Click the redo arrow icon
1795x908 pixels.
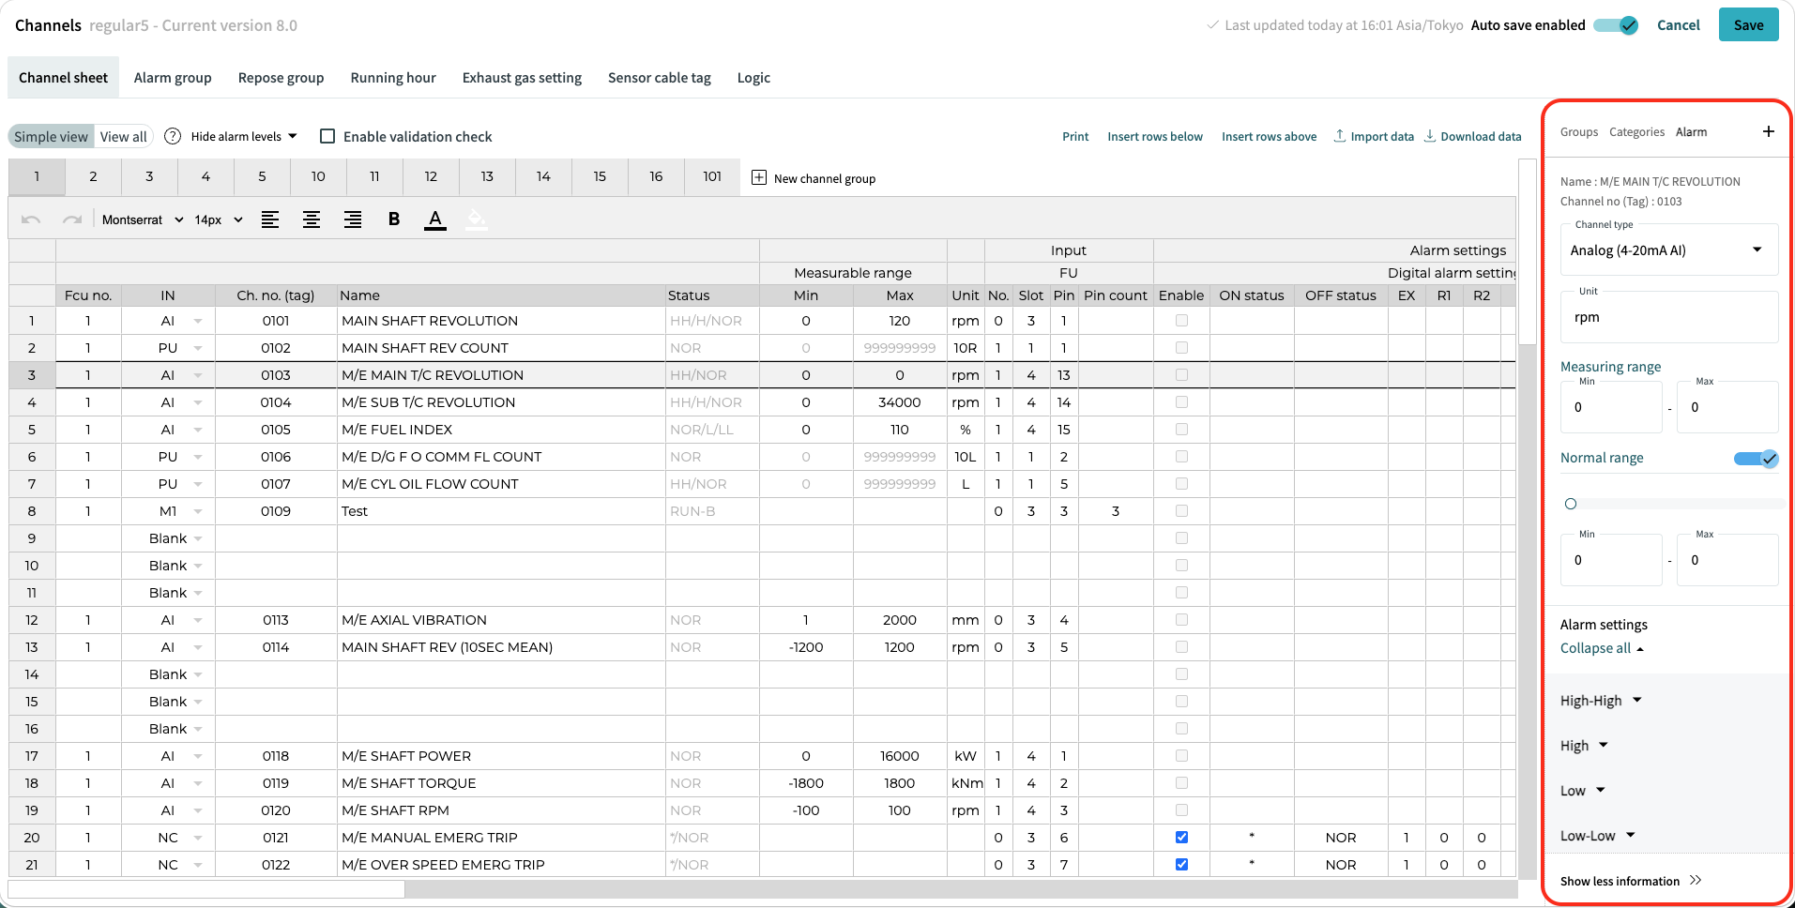72,219
